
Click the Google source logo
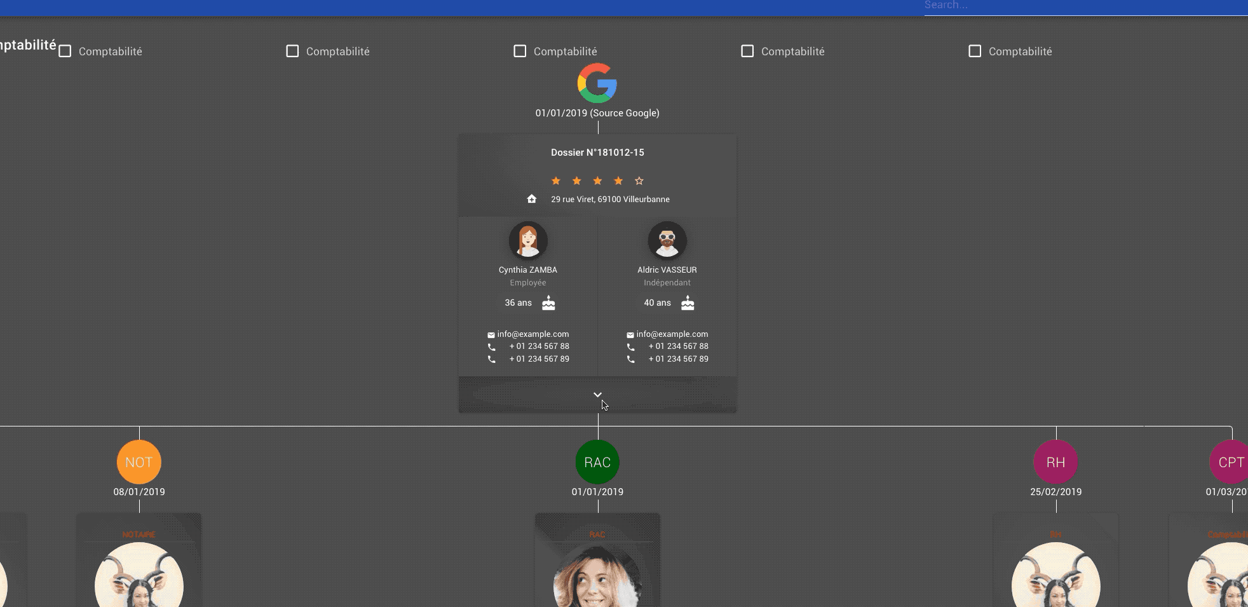pos(597,83)
